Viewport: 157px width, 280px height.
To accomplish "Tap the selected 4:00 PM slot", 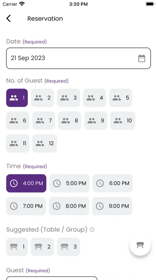I will pos(26,183).
